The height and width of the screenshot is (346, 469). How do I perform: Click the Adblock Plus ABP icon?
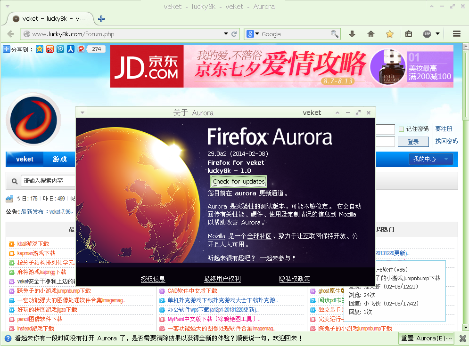point(427,34)
